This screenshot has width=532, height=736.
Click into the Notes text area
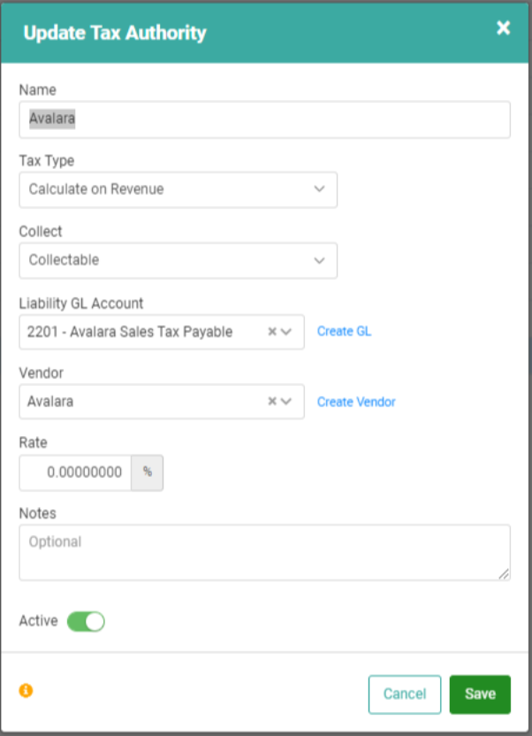pos(264,552)
